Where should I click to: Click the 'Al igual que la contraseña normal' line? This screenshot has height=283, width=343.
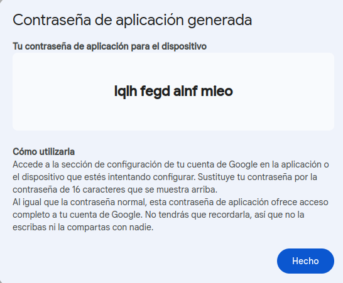[x=170, y=202]
